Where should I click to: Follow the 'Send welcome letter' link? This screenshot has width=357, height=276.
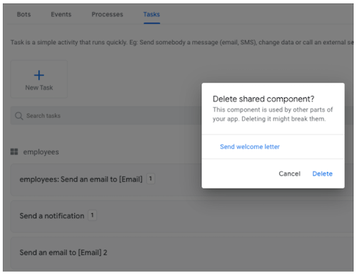click(x=250, y=147)
